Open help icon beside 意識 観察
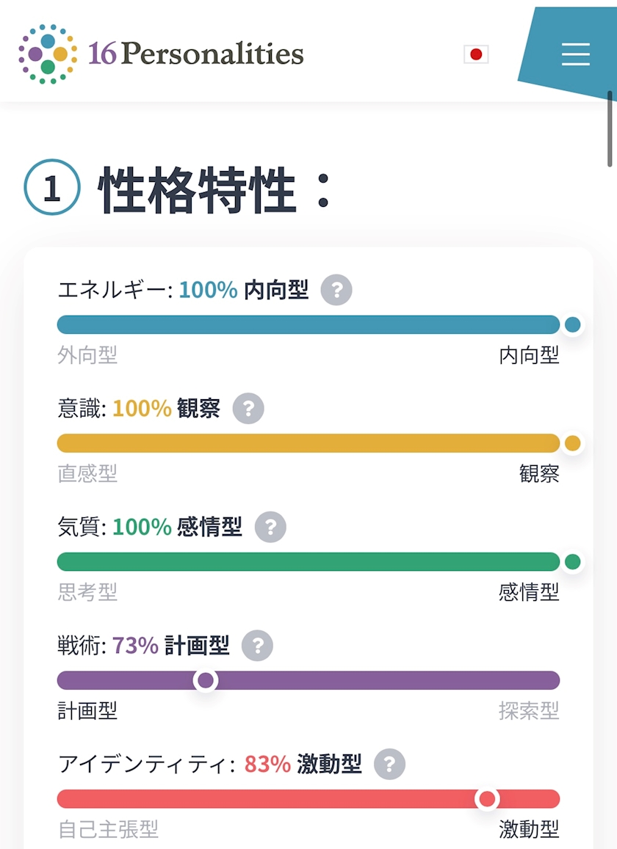 point(248,408)
